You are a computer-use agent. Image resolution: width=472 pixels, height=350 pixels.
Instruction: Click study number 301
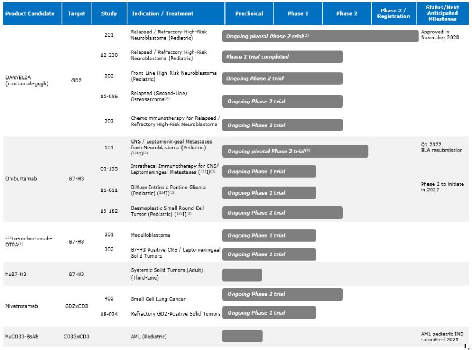tap(109, 234)
